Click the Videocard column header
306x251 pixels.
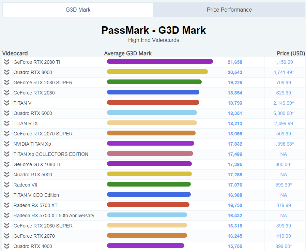tap(15, 53)
